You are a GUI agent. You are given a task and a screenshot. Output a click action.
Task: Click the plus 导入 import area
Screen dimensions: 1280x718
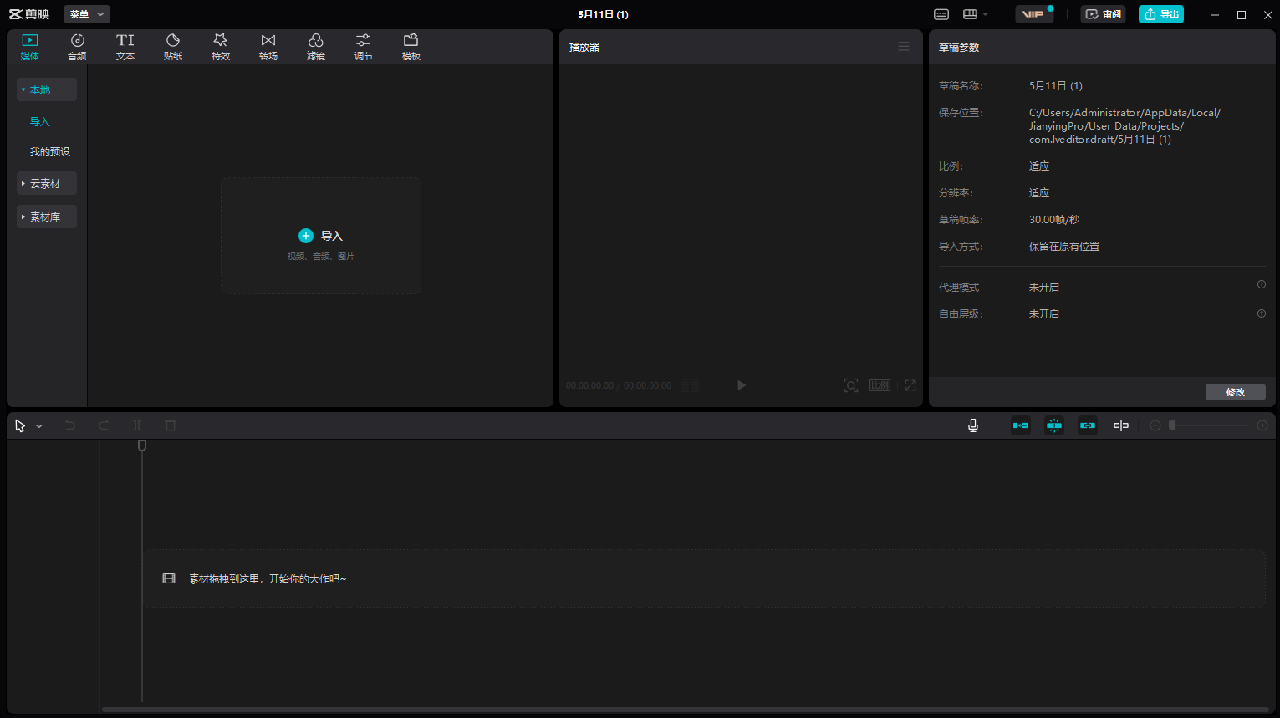tap(321, 236)
